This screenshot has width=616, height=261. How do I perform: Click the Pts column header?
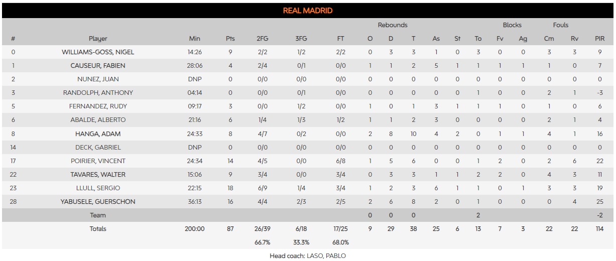(230, 39)
